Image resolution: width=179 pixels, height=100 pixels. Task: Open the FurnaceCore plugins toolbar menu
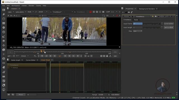(x=4, y=81)
